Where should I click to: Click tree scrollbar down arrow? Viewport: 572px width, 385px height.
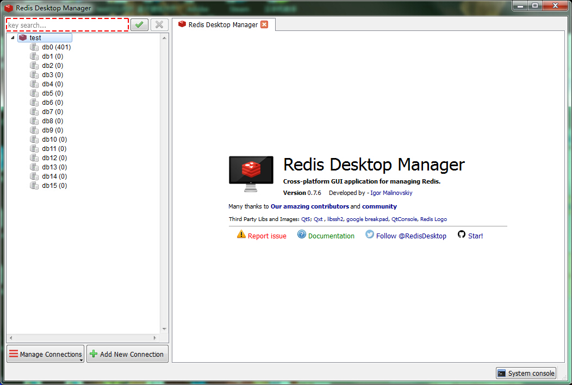(x=164, y=329)
